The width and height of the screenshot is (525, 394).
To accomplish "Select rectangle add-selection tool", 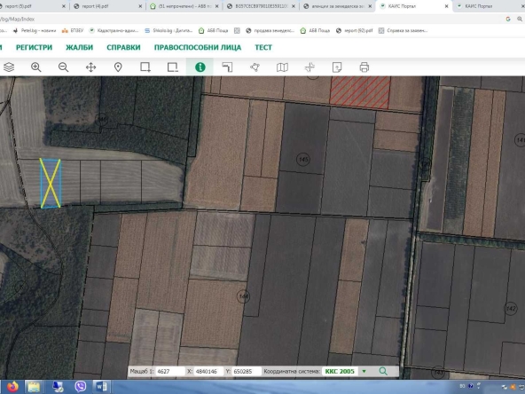I will pyautogui.click(x=145, y=67).
